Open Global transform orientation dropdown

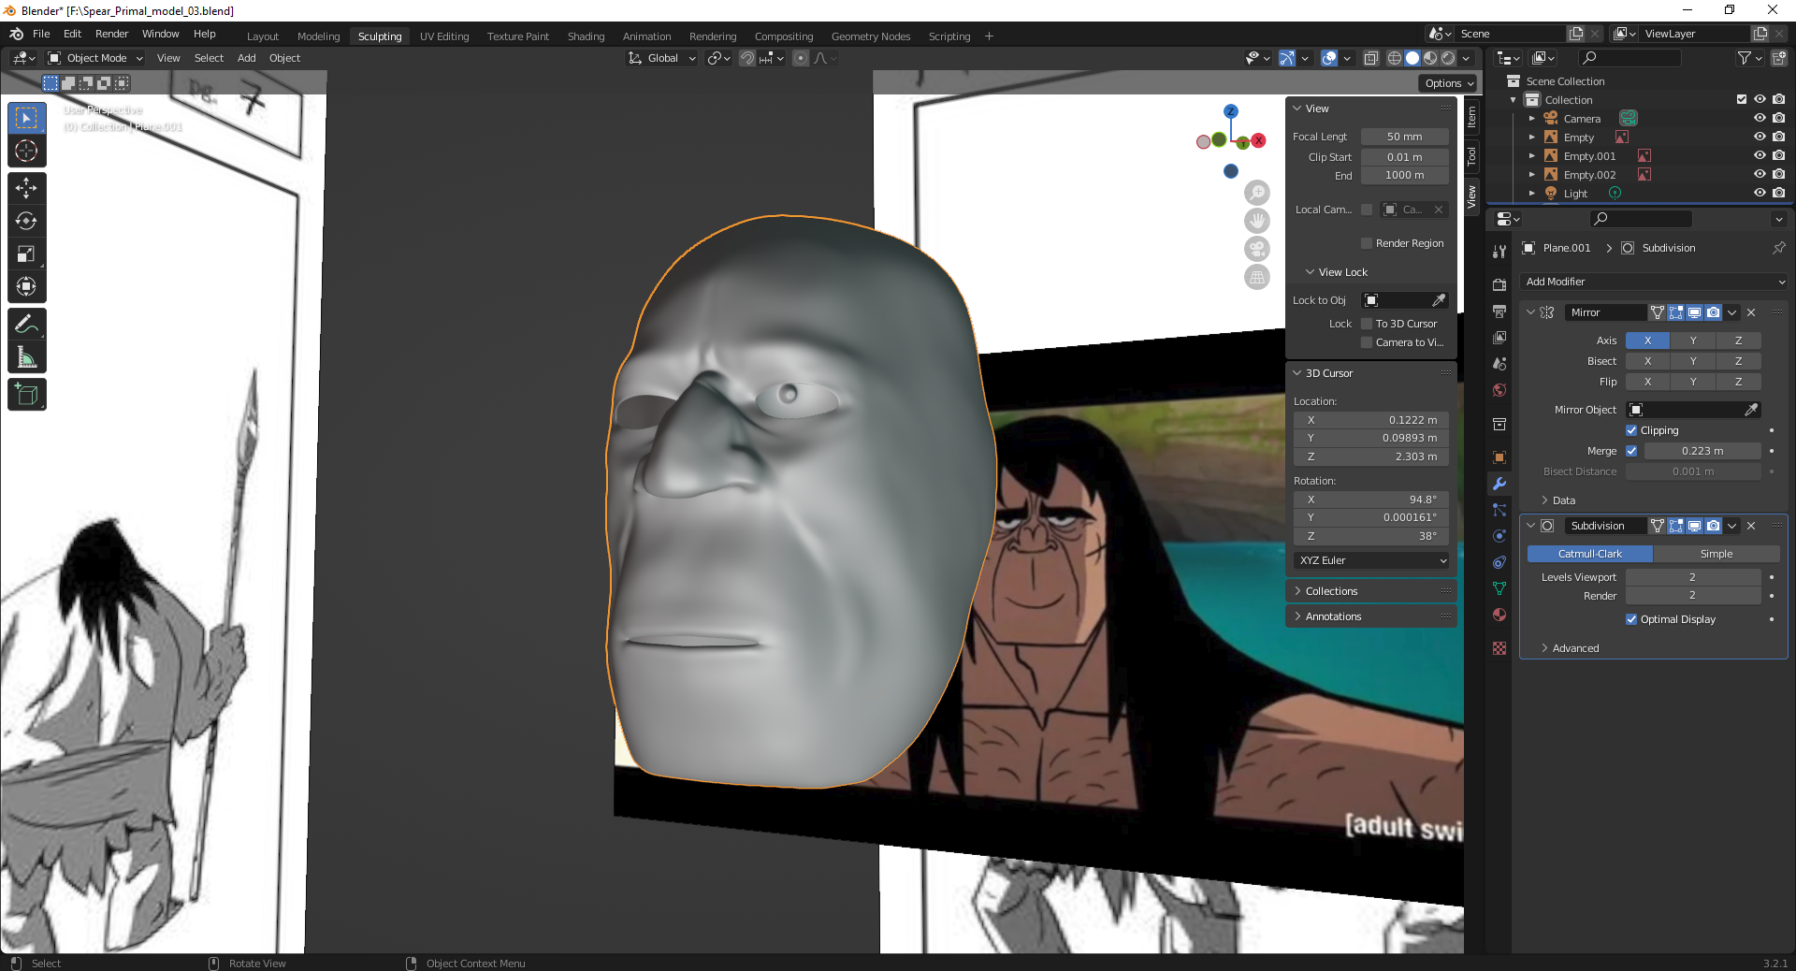661,58
